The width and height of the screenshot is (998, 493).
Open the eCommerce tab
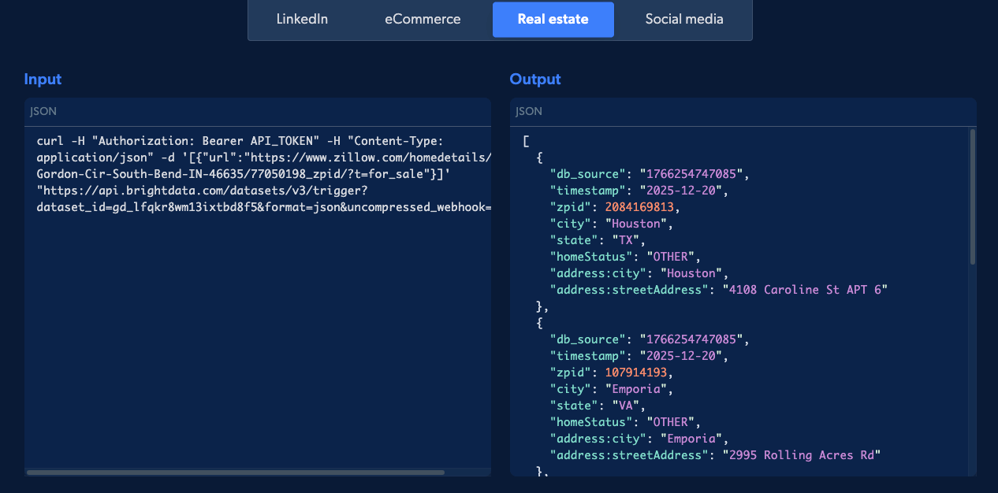coord(423,19)
